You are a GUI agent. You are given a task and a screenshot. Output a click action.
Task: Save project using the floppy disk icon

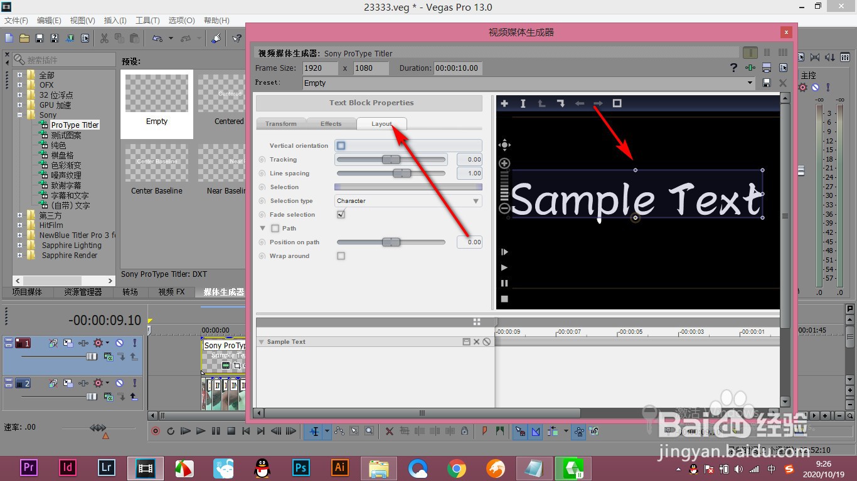click(39, 38)
